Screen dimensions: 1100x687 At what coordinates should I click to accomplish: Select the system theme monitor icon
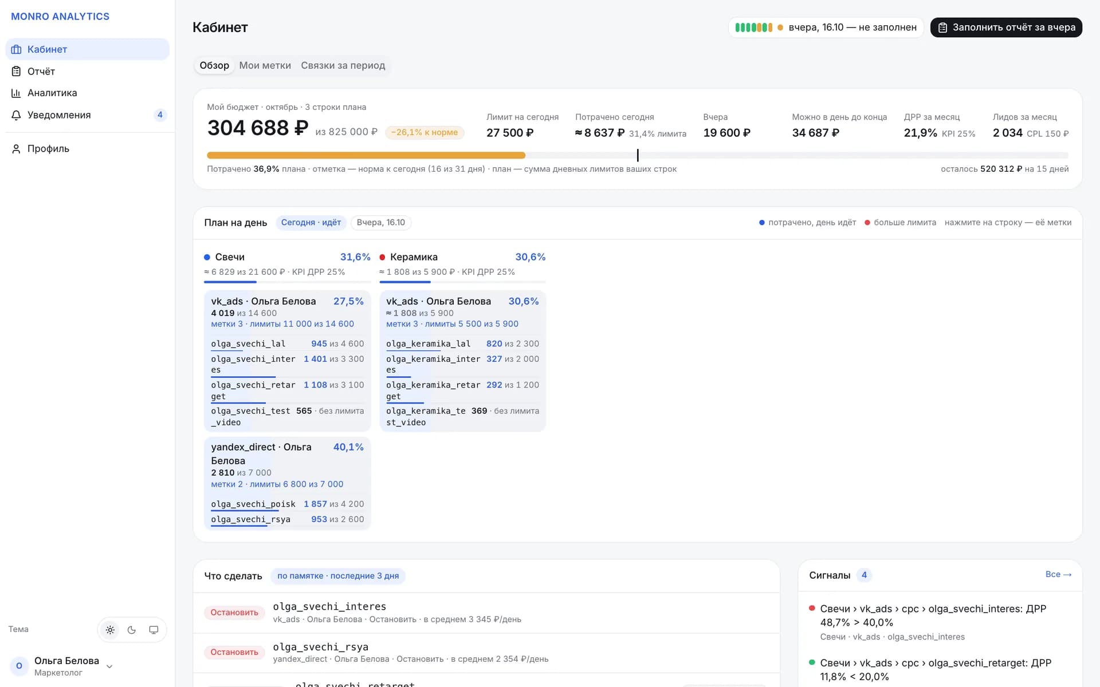(x=154, y=630)
